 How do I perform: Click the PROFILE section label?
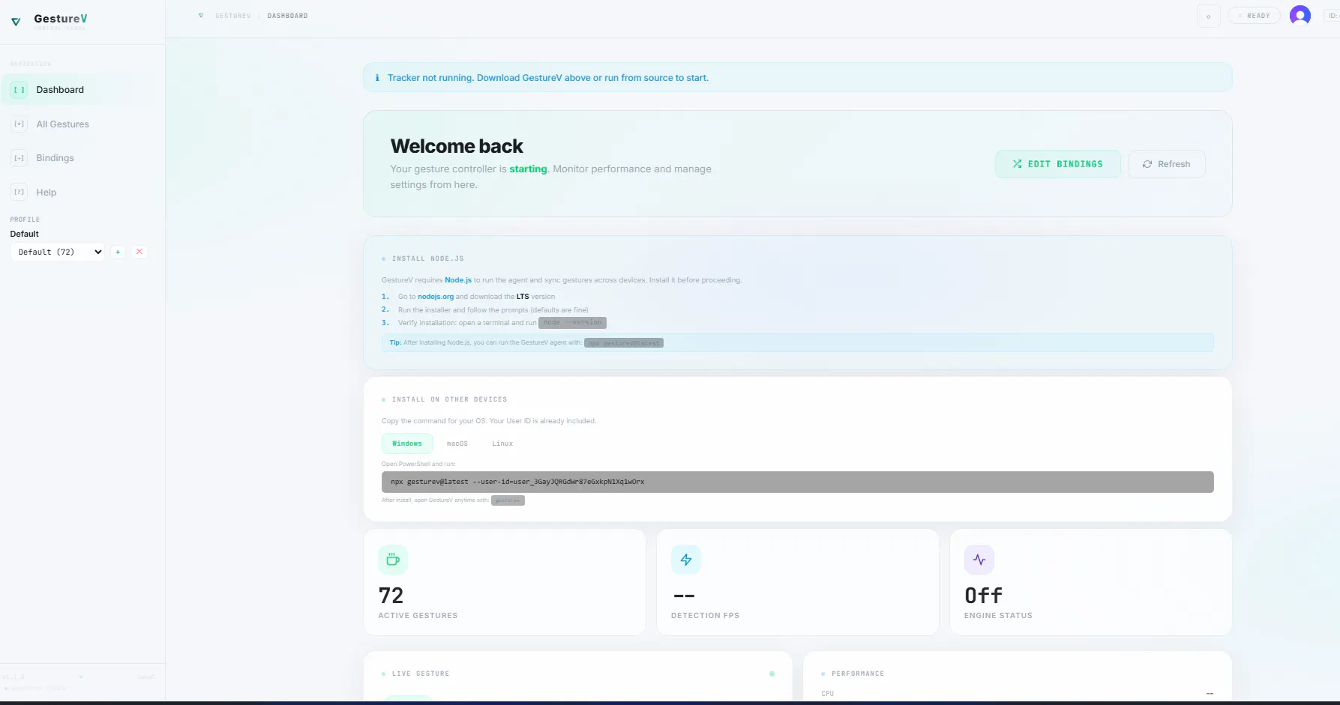coord(25,220)
